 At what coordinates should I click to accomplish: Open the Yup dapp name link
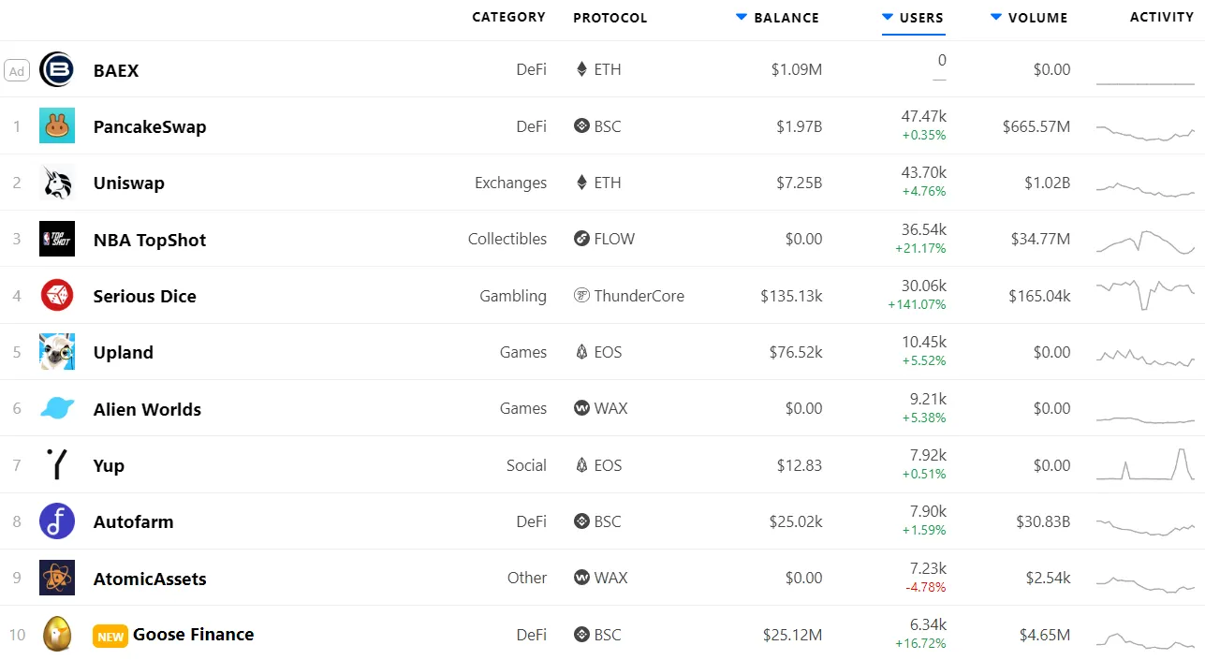(109, 465)
